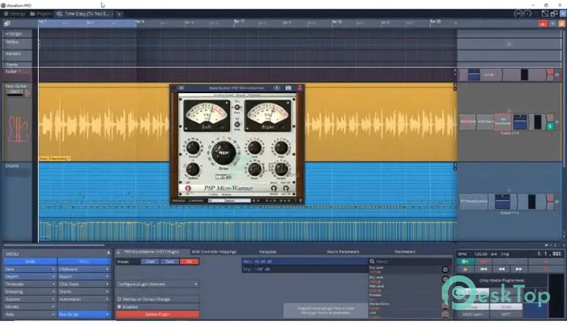Click the Dry Level parameter knob
567x324 pixels.
[446, 270]
